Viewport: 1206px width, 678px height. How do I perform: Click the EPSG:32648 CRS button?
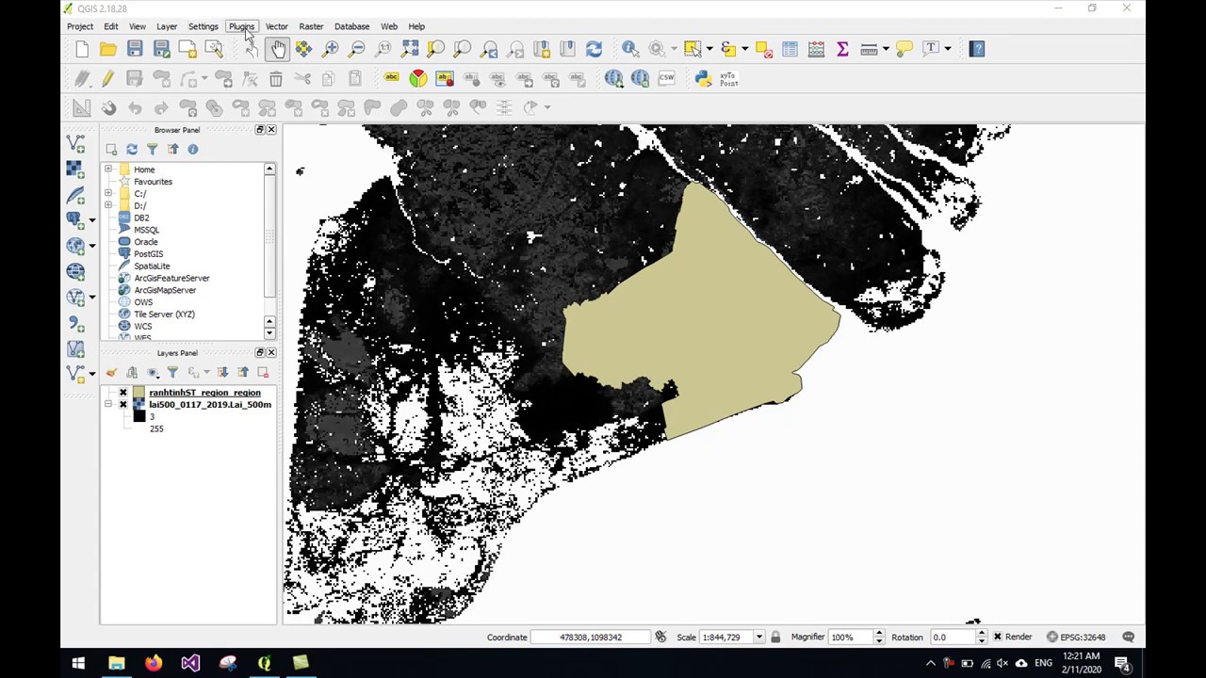[1076, 638]
